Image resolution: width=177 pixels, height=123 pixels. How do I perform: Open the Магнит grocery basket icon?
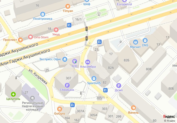135,42
